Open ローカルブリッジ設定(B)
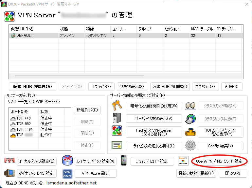 click(x=37, y=161)
